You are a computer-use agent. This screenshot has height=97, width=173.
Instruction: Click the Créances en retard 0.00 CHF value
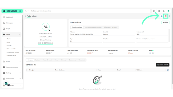pyautogui.click(x=90, y=53)
